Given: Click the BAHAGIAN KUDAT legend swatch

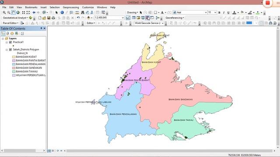Looking at the screenshot, I should tap(14, 57).
